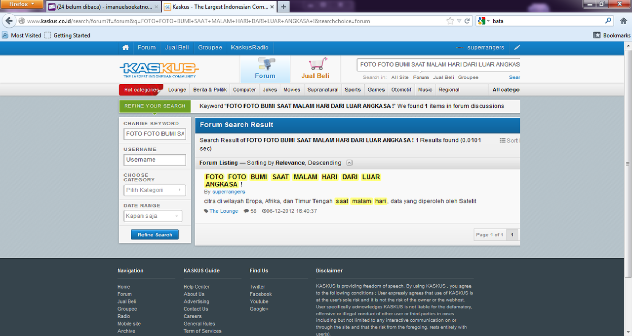Open the Computer category
632x336 pixels.
pyautogui.click(x=244, y=90)
